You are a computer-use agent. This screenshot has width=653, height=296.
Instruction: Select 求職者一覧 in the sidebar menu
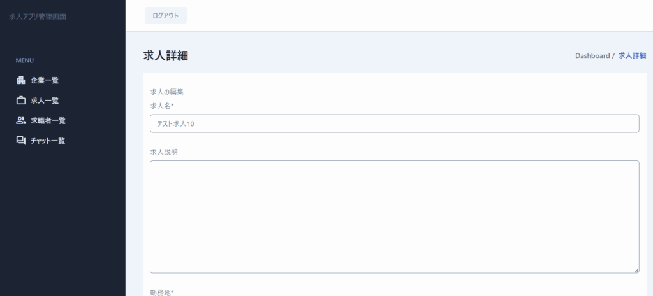coord(48,120)
